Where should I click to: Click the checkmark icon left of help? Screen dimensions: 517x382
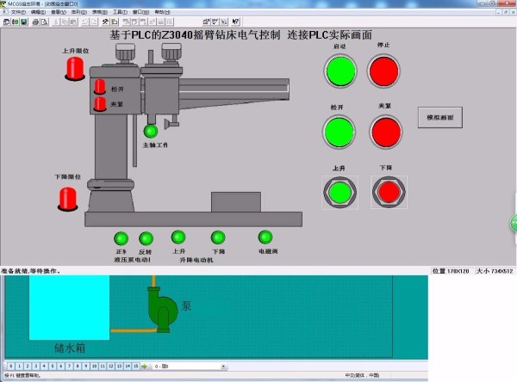pyautogui.click(x=215, y=22)
